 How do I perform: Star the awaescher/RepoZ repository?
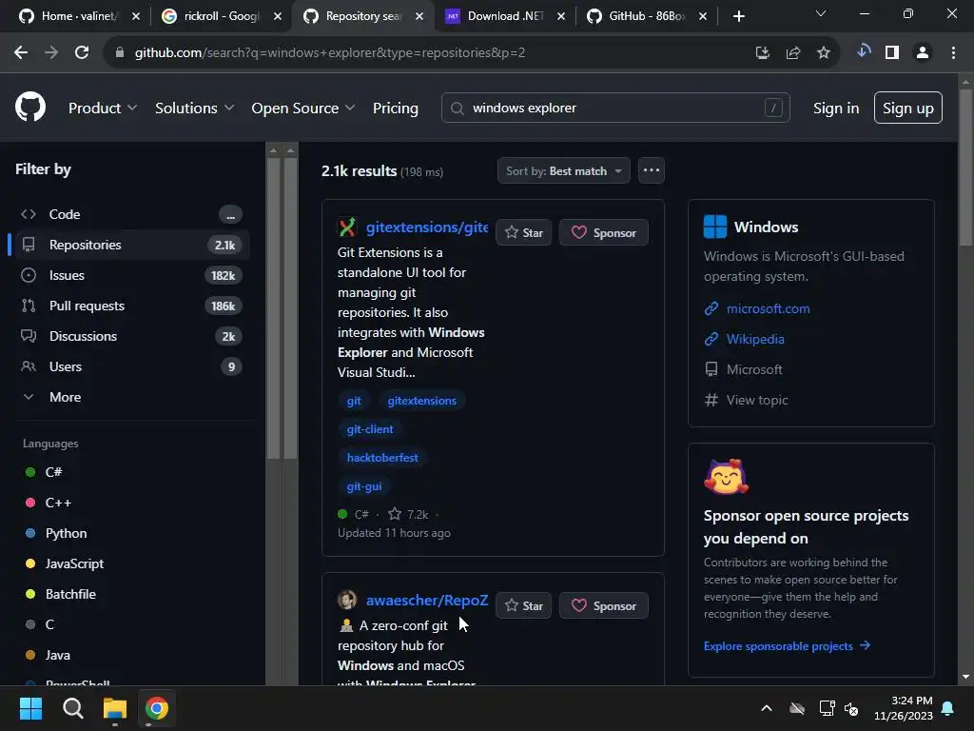tap(524, 605)
